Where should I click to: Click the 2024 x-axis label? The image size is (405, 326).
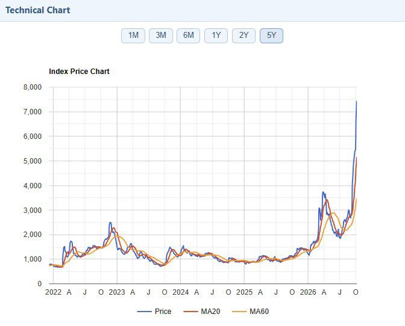click(181, 292)
